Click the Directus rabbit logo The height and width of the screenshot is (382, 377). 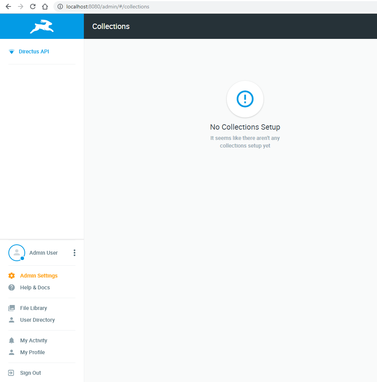42,26
